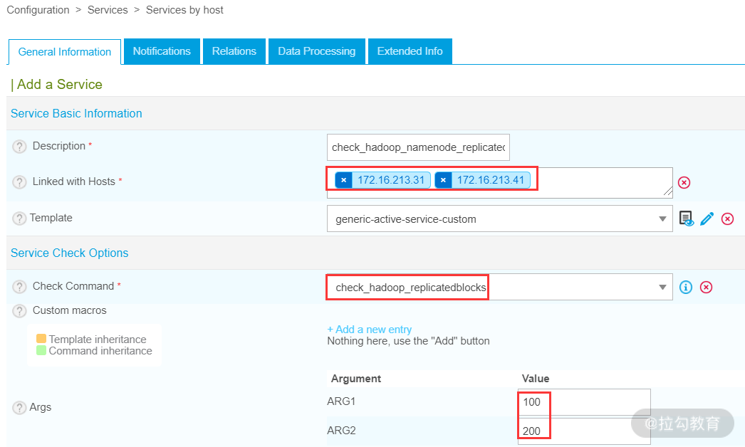Open the Template dropdown arrow
The image size is (745, 447).
(662, 219)
